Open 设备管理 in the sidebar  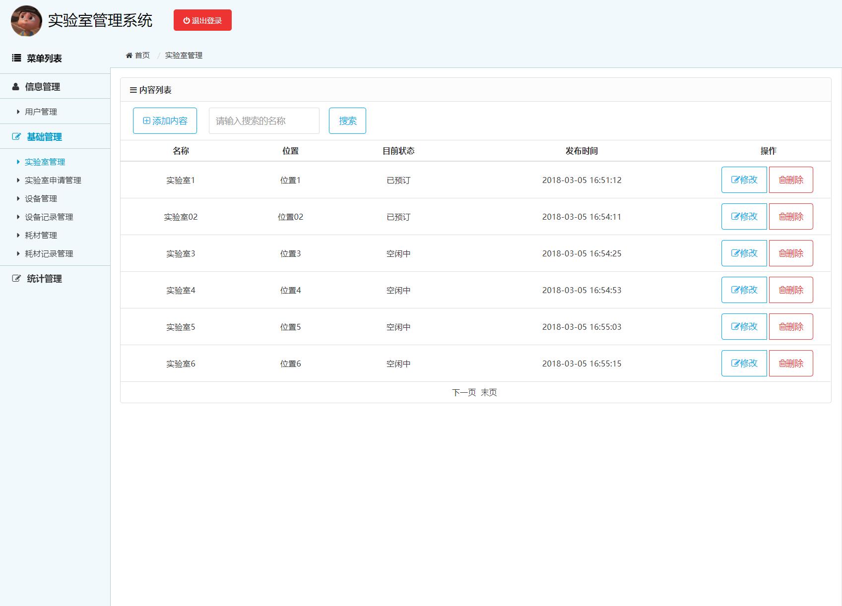(x=41, y=199)
